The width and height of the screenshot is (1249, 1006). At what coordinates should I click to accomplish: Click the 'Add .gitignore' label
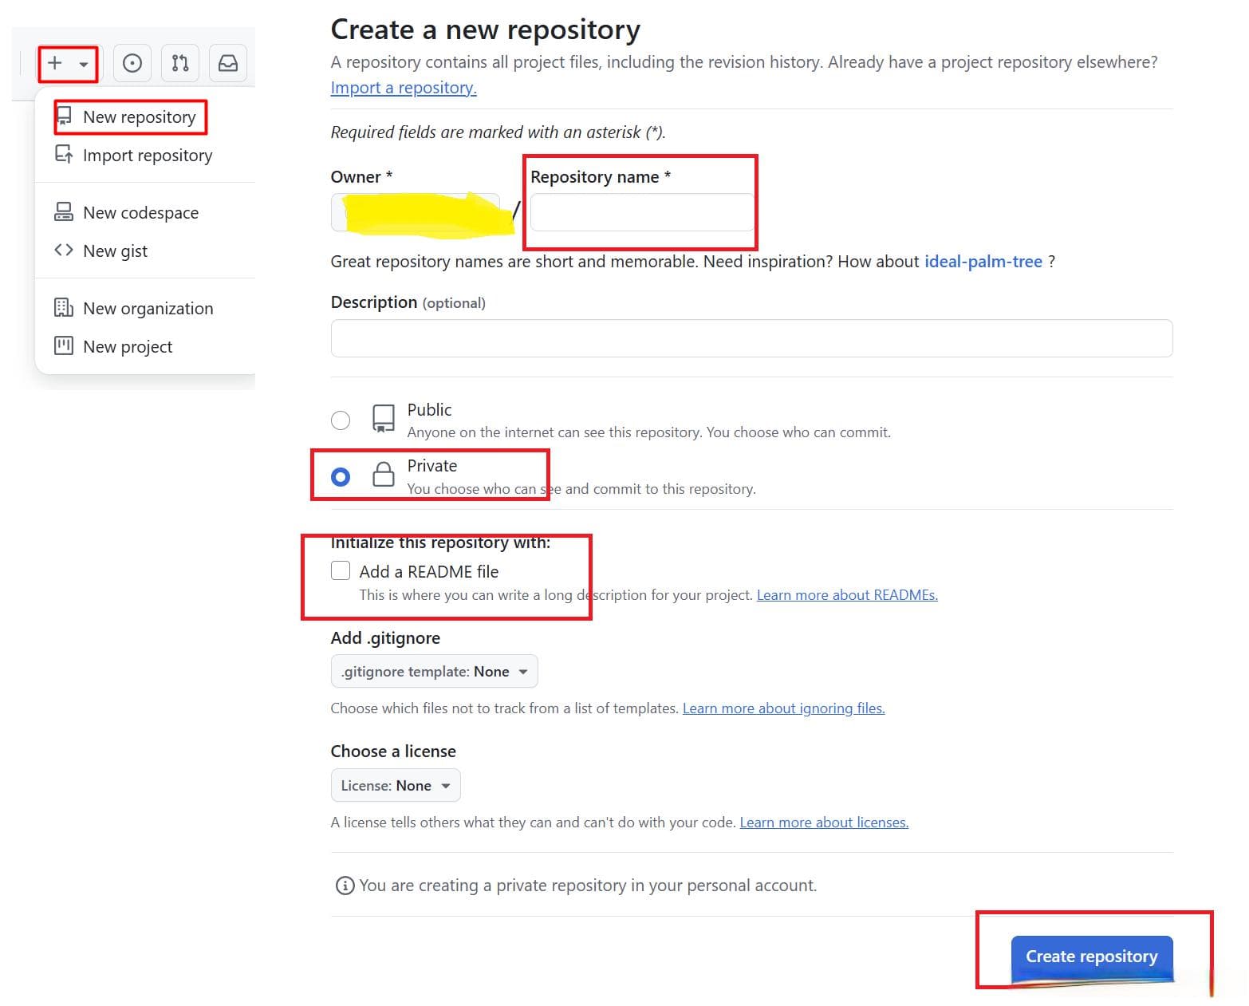point(385,638)
